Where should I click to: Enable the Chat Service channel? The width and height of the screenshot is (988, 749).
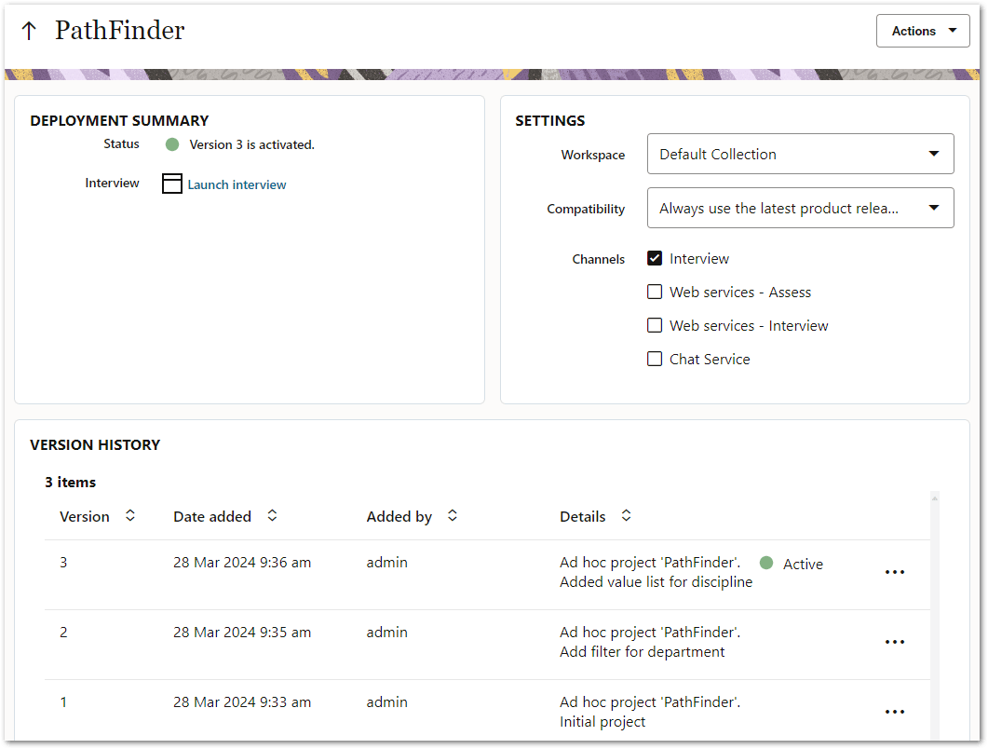tap(655, 359)
